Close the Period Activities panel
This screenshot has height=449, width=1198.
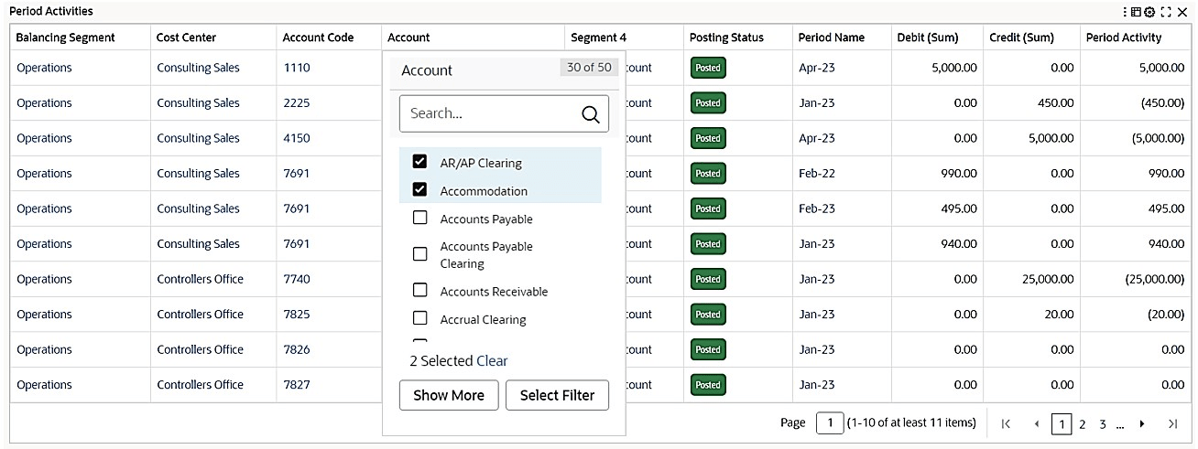(1182, 12)
